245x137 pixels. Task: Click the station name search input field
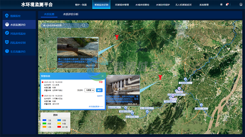(60, 25)
